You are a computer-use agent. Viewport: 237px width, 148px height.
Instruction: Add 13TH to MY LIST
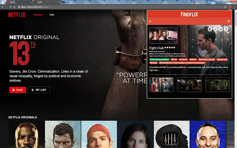click(x=39, y=90)
